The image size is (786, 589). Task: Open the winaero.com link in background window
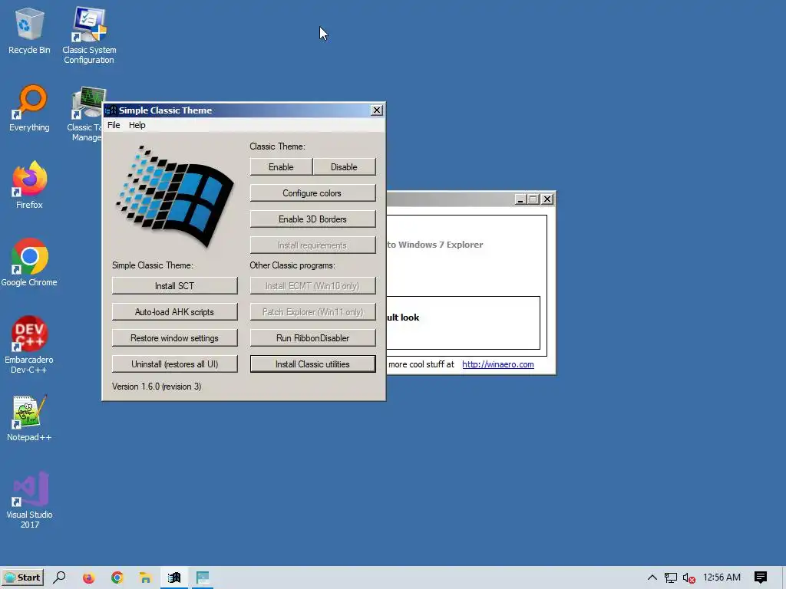497,364
